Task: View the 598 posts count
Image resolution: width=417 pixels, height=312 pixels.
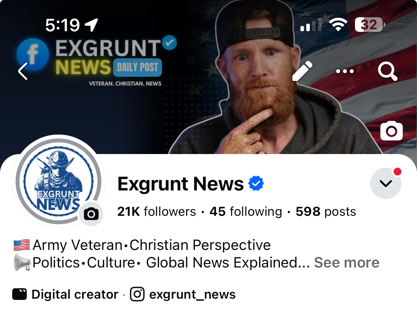Action: click(326, 212)
